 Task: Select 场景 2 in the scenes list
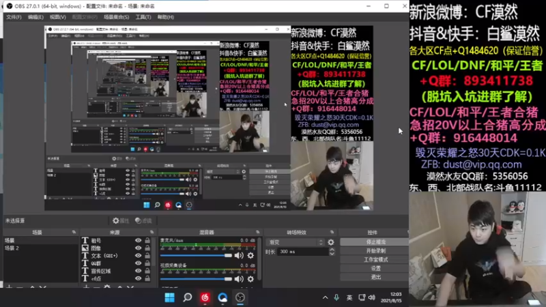pos(40,248)
